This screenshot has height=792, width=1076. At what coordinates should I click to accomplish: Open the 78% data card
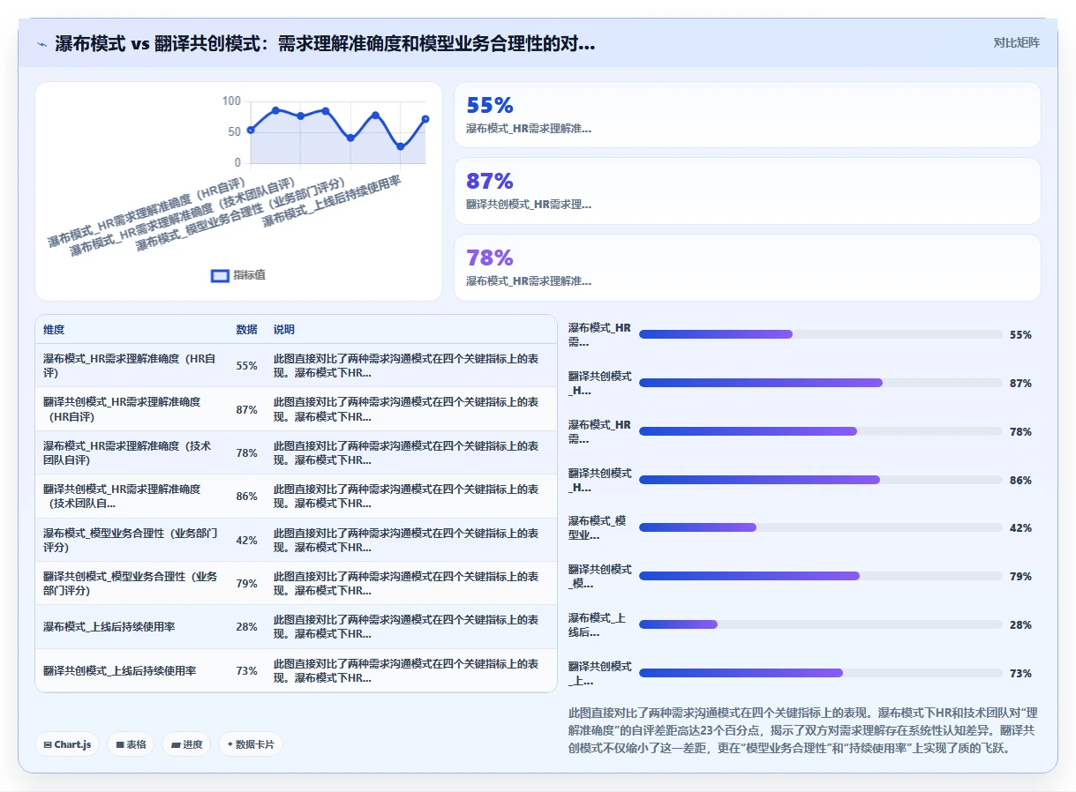click(748, 267)
